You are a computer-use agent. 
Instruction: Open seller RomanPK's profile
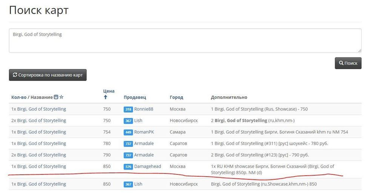point(144,132)
